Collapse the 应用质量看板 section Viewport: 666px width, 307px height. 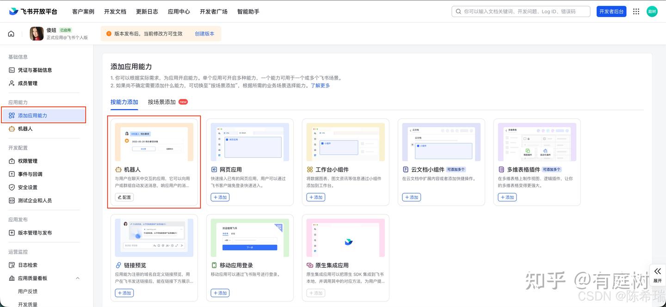click(77, 278)
